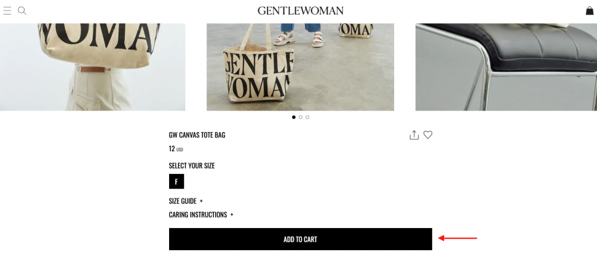Add tote bag to wishlist heart
The image size is (597, 263).
[428, 135]
